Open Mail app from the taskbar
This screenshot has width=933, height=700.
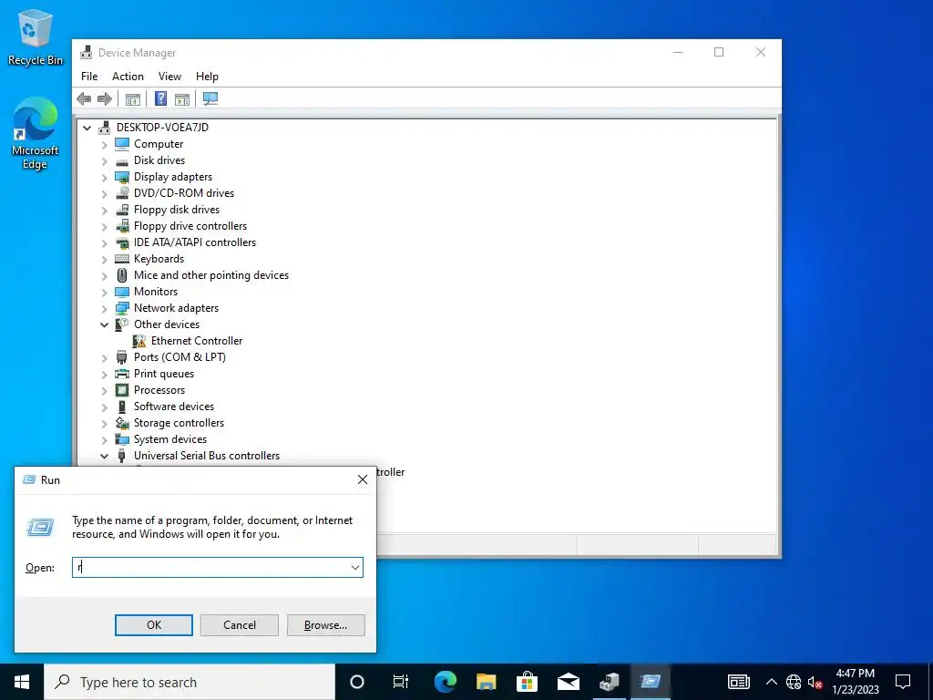coord(569,682)
